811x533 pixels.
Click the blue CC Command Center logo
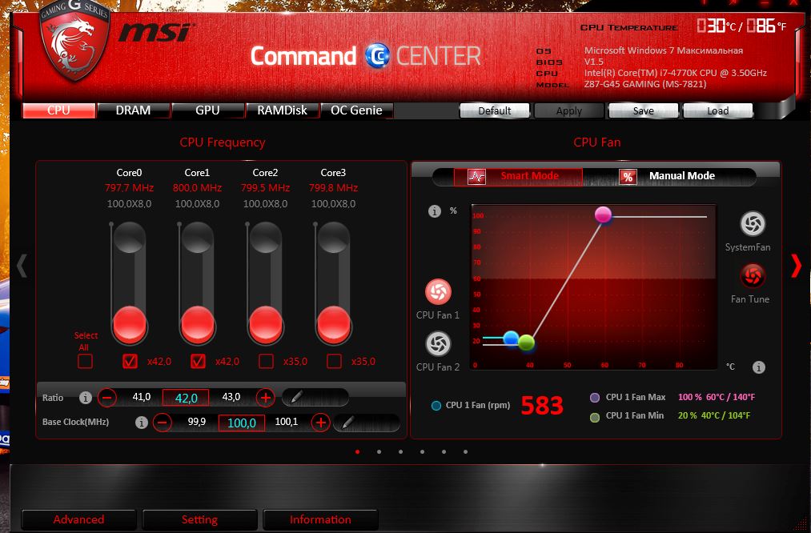click(x=377, y=56)
